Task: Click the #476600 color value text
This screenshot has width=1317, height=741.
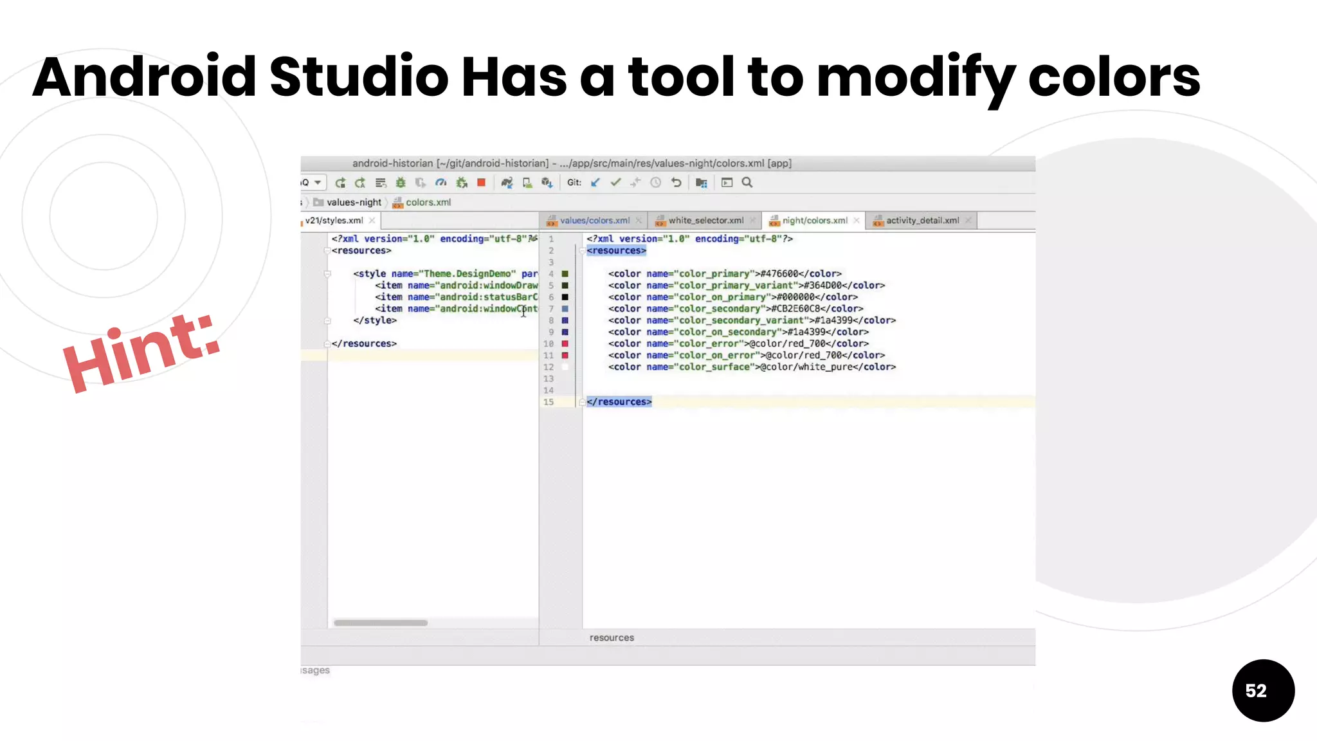Action: point(779,274)
